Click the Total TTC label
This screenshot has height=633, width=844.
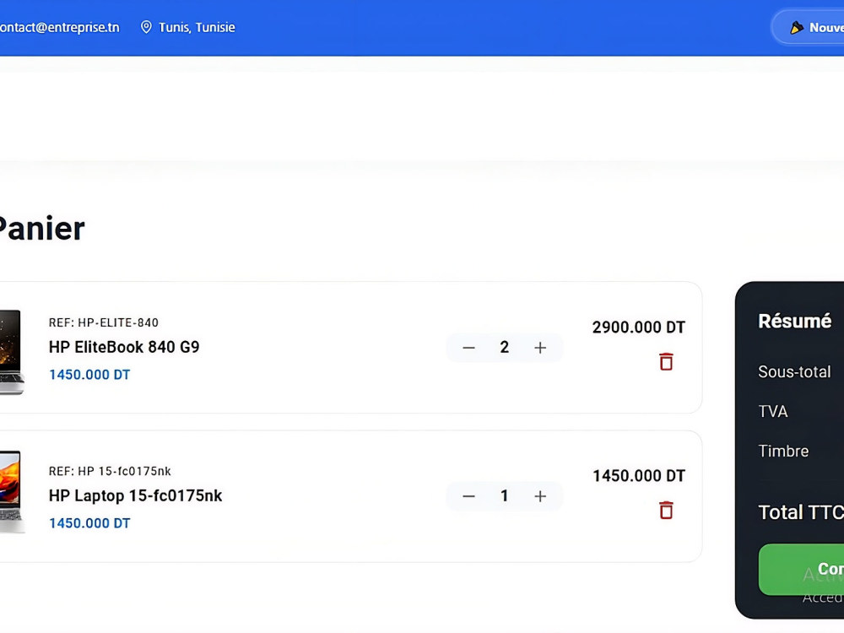pyautogui.click(x=801, y=512)
